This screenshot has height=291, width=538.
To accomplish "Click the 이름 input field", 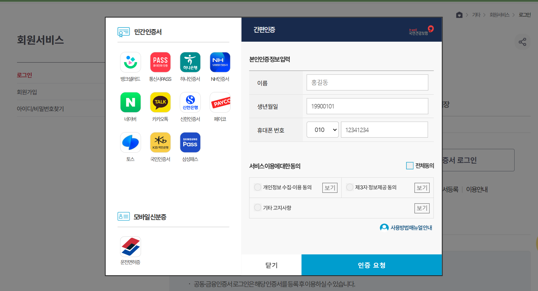I will (x=367, y=82).
